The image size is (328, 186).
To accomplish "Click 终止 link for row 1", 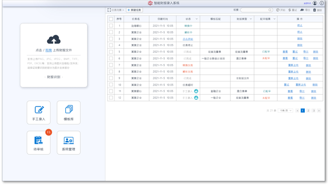I will click(x=300, y=26).
